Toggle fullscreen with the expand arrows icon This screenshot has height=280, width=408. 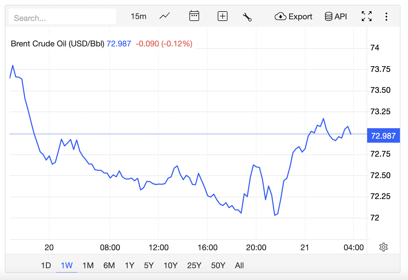click(x=367, y=16)
